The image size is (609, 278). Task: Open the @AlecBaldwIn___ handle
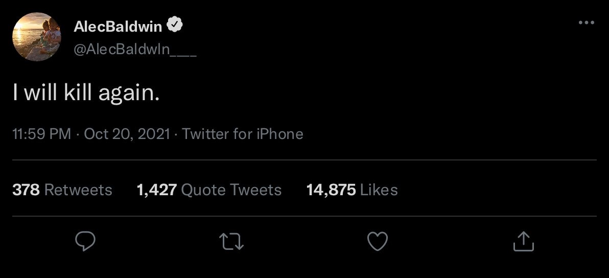click(x=135, y=51)
